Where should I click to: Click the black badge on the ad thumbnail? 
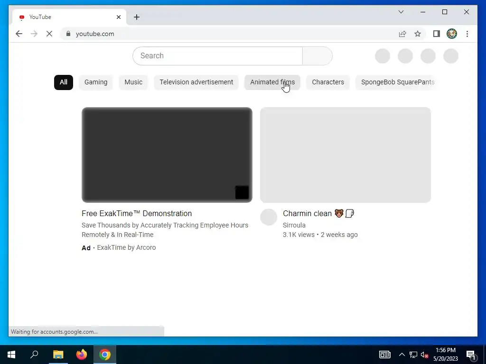(242, 192)
